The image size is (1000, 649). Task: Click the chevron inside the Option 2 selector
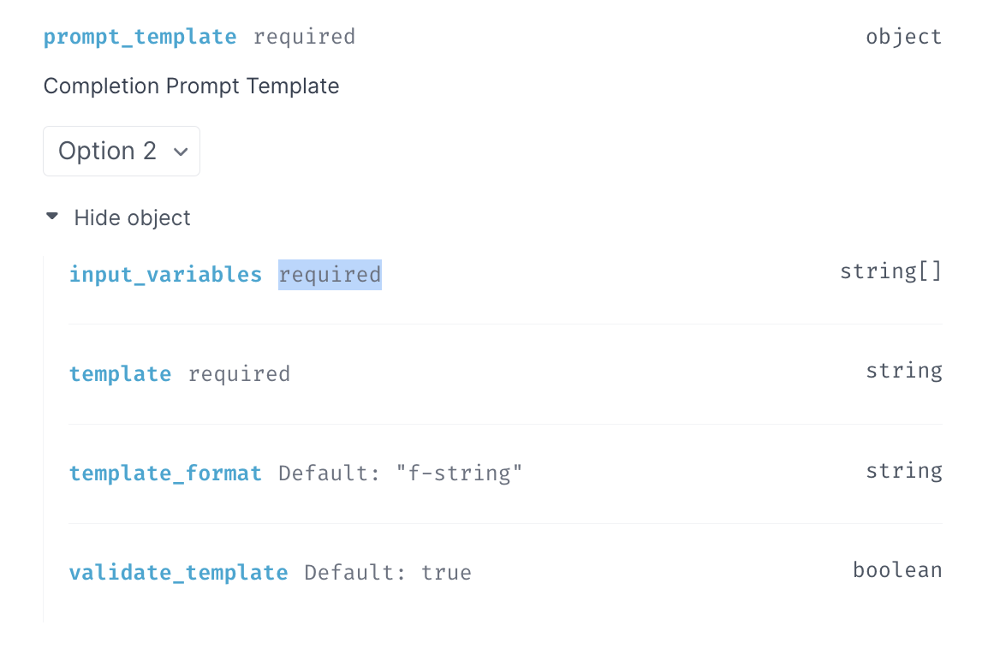(x=181, y=151)
